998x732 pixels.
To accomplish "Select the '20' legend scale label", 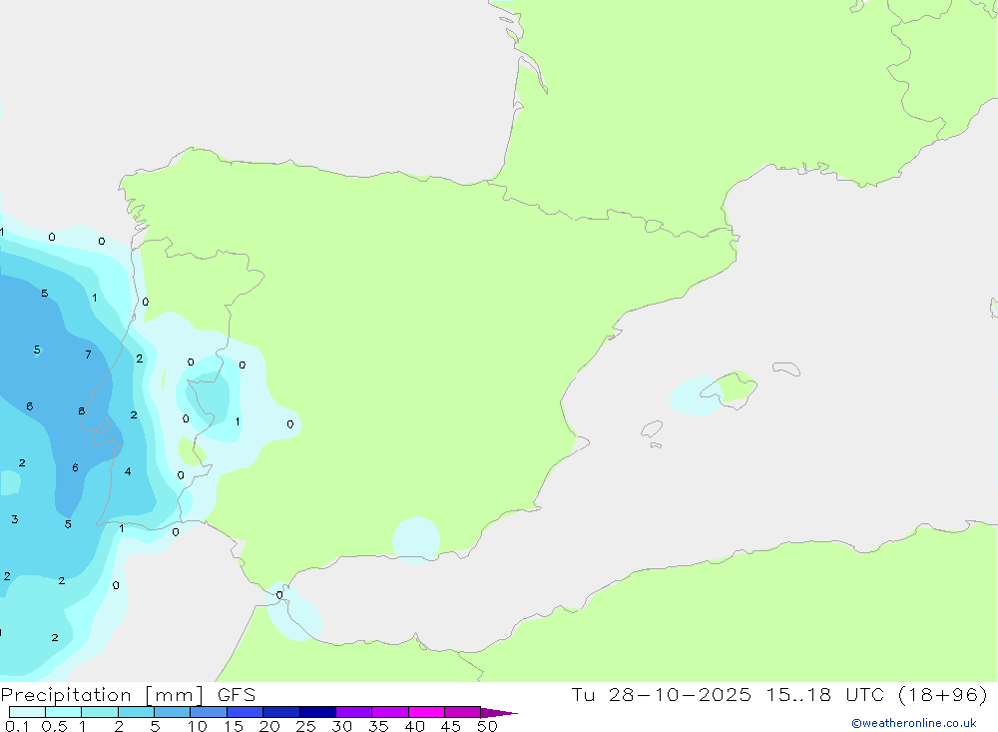I will tap(269, 726).
